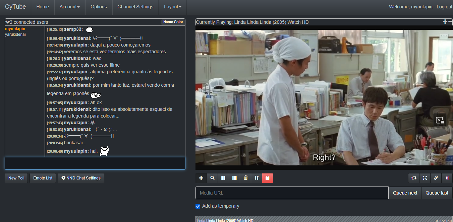The width and height of the screenshot is (453, 222).
Task: Uncheck the Add as temporary checkbox
Action: 198,206
